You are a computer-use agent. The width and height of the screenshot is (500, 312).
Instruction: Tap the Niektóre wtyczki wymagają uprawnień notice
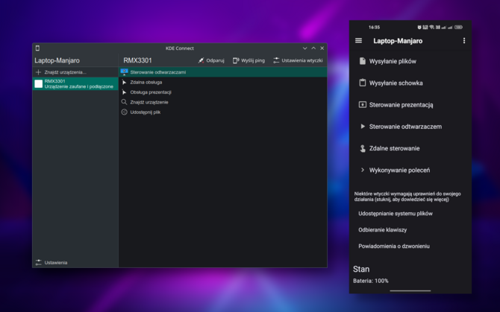[x=407, y=197]
